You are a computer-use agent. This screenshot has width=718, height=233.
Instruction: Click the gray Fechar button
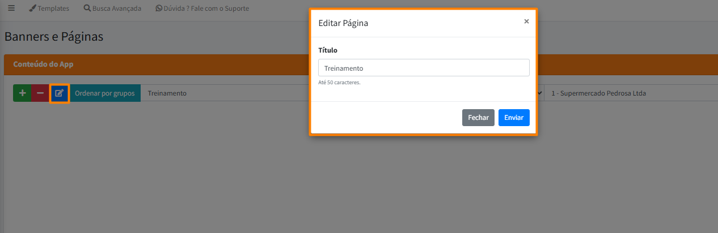point(478,118)
